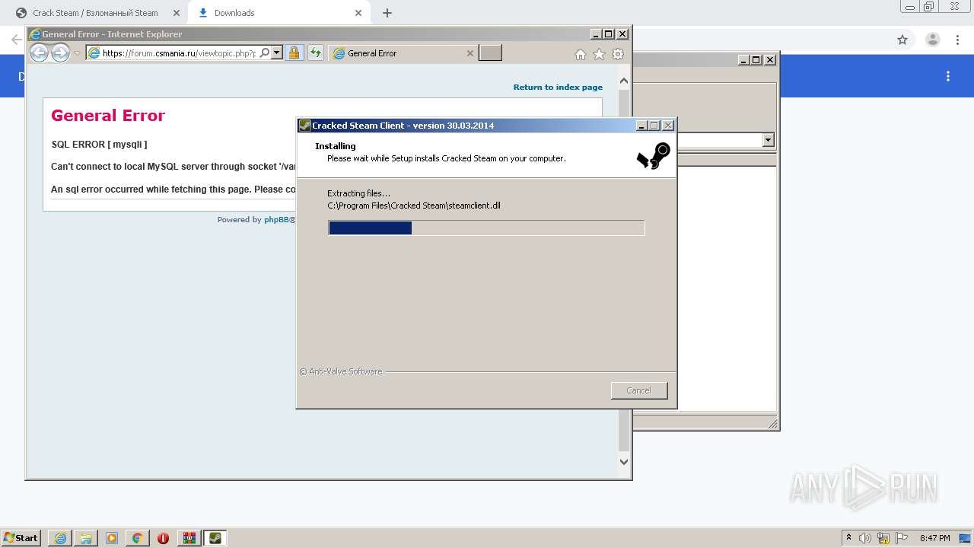Open Opera browser from taskbar
Screen dimensions: 974x548
coord(164,538)
